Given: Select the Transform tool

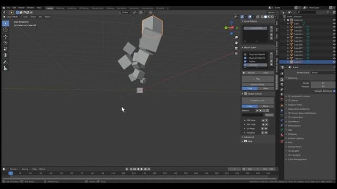Looking at the screenshot, I should pos(6,55).
